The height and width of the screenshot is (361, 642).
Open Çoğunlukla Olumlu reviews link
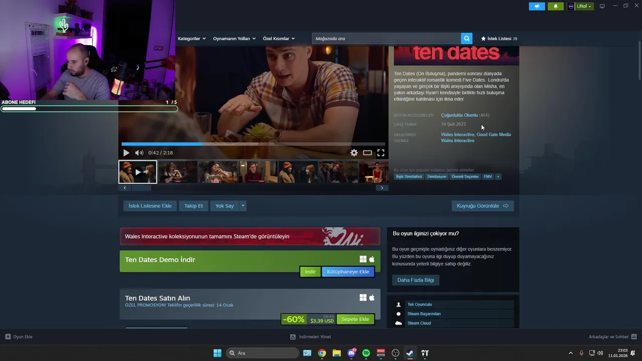click(459, 115)
